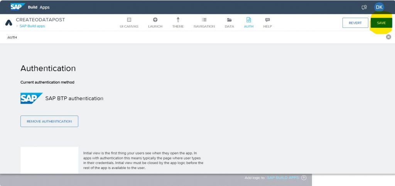Click 'Current authentication method' text
Image resolution: width=395 pixels, height=186 pixels.
click(47, 82)
